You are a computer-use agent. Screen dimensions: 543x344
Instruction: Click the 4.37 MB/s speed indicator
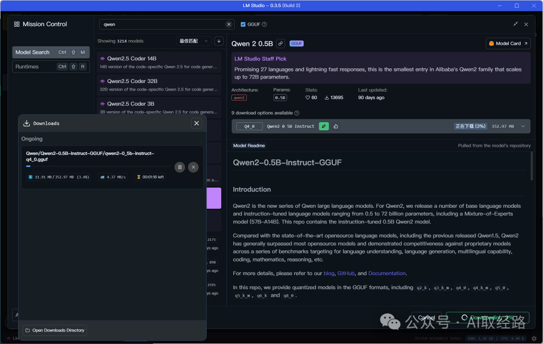pyautogui.click(x=113, y=177)
